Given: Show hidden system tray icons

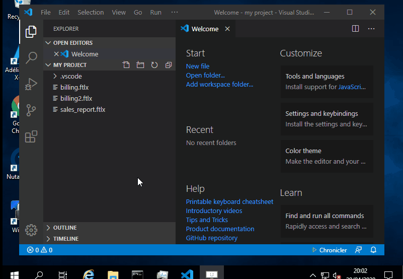Looking at the screenshot, I should click(313, 275).
